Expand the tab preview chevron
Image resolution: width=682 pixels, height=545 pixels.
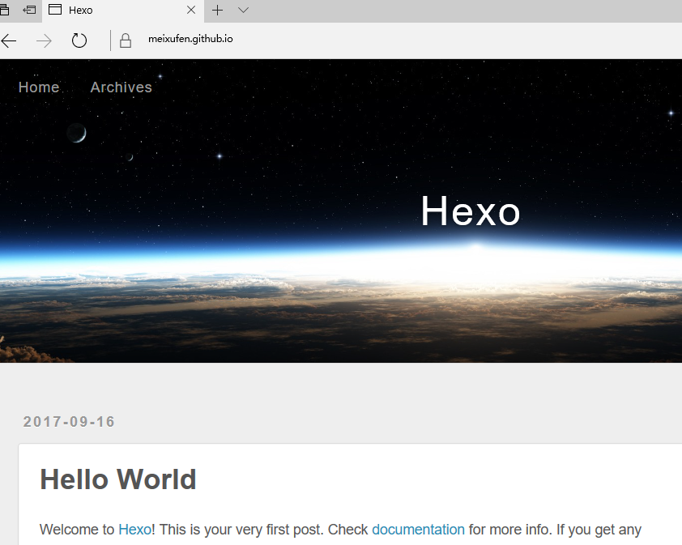[x=243, y=10]
